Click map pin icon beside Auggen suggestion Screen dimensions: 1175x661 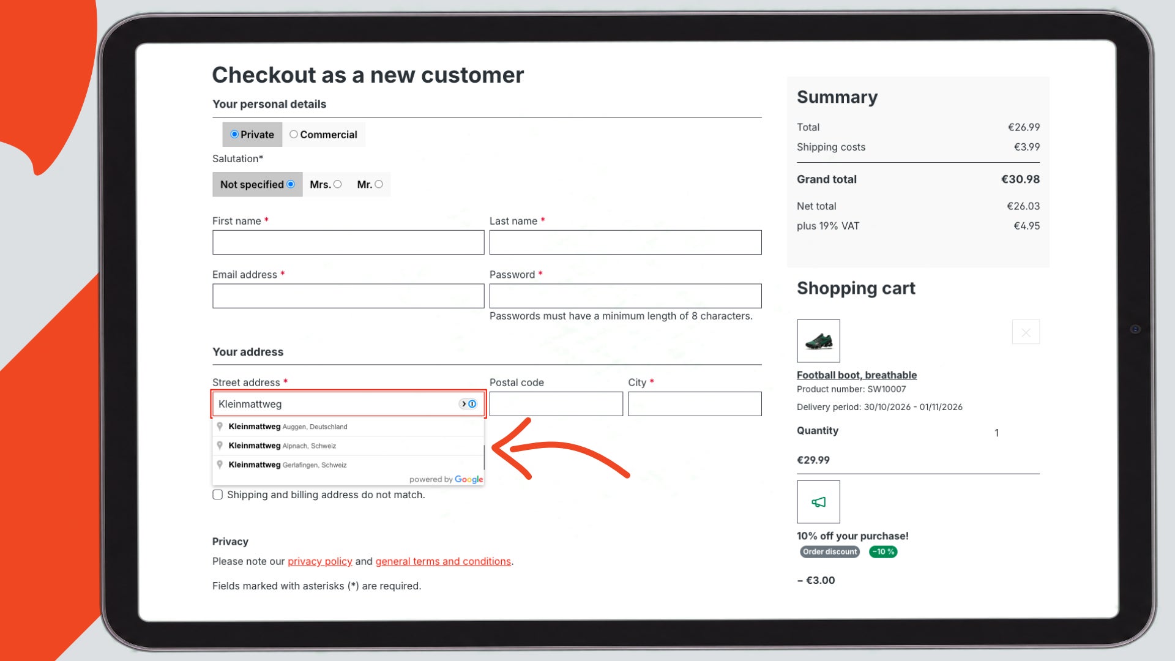[x=220, y=427]
